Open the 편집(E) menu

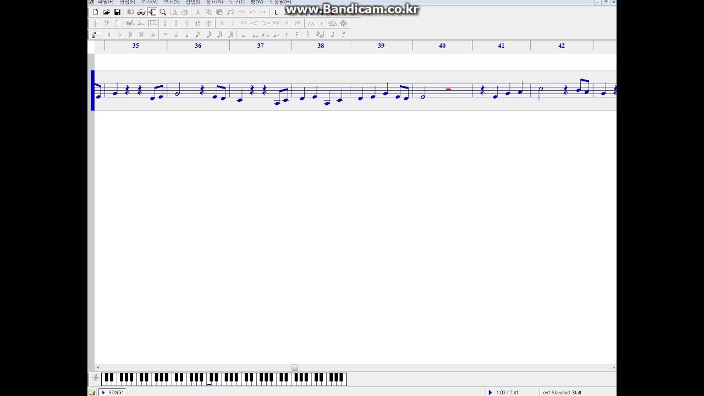[127, 2]
